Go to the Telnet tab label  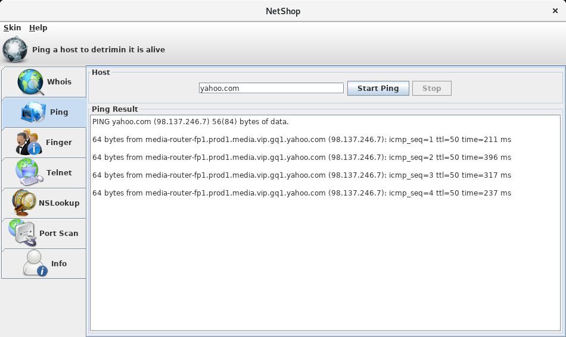point(59,172)
